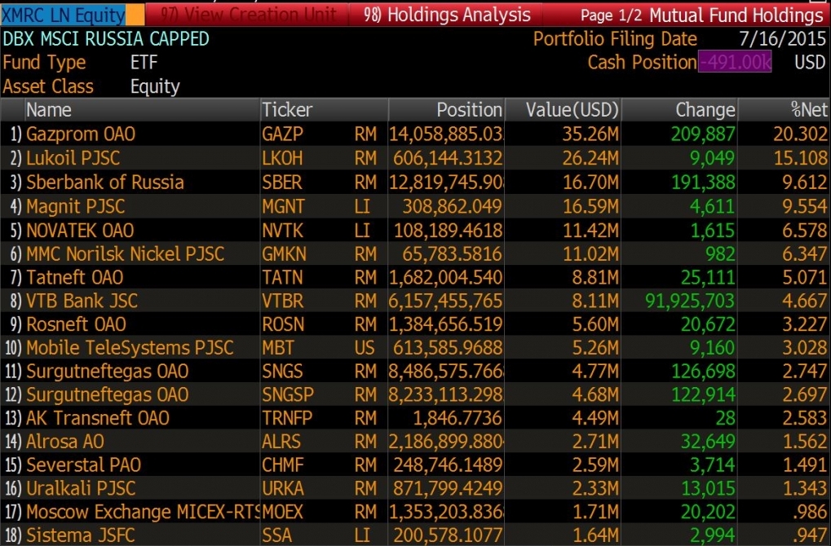831x546 pixels.
Task: Open MMC Norilsk Nickel PJSC
Action: click(125, 253)
